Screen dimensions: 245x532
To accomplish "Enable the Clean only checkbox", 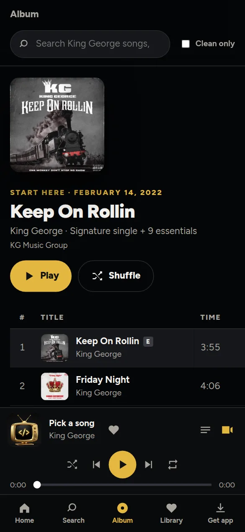I will click(186, 44).
